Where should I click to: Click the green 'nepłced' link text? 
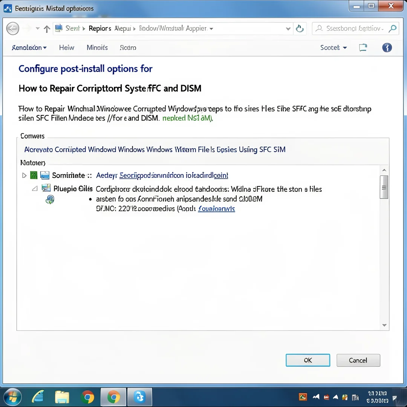click(x=187, y=118)
